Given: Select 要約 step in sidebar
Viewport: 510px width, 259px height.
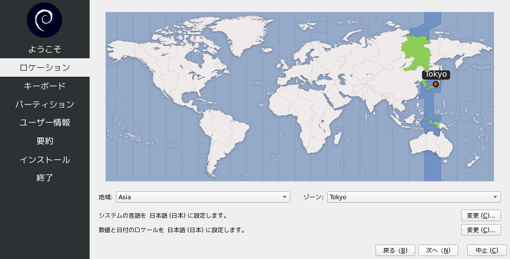Looking at the screenshot, I should tap(44, 141).
